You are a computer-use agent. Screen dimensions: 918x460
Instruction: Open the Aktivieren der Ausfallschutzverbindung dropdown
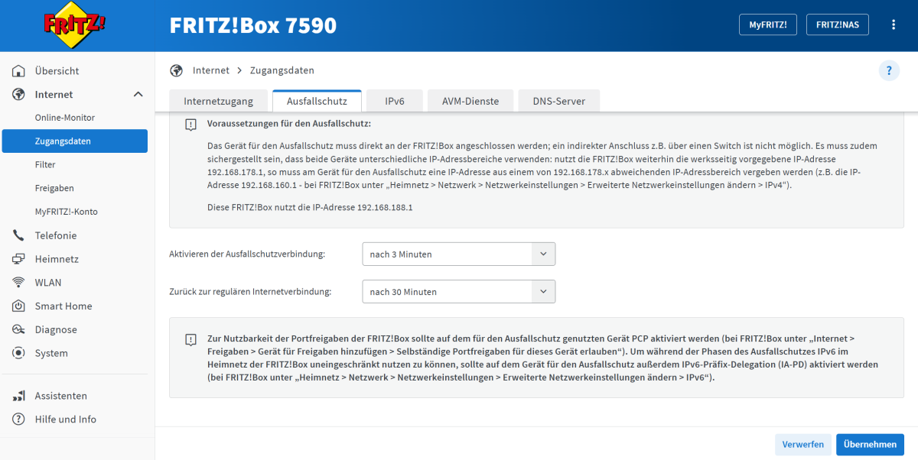(458, 254)
